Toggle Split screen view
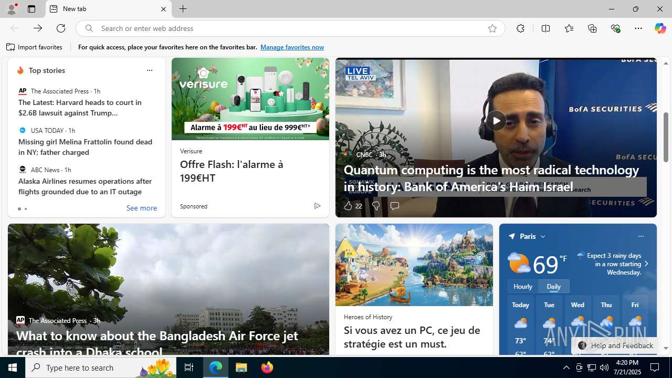Screen dimensions: 672x378 point(545,28)
